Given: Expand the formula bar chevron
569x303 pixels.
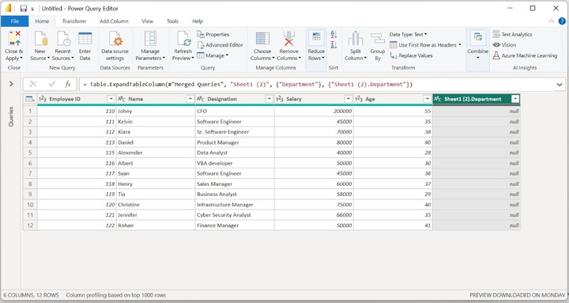Looking at the screenshot, I should 560,85.
